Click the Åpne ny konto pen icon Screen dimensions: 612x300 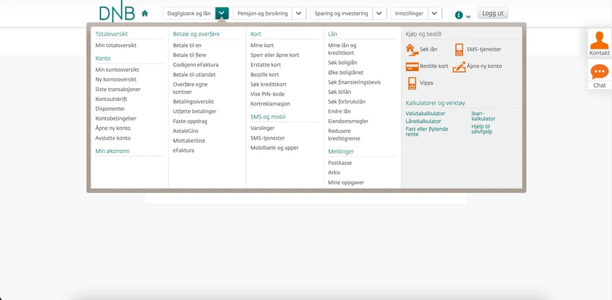[x=459, y=67]
